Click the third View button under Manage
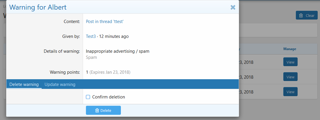 coord(290,92)
